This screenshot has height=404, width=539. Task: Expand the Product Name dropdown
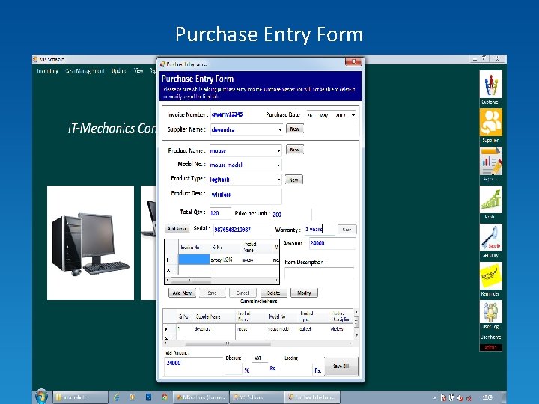278,151
